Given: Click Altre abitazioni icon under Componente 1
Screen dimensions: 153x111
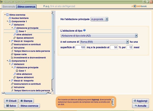Looking at the screenshot, I should point(15,34).
